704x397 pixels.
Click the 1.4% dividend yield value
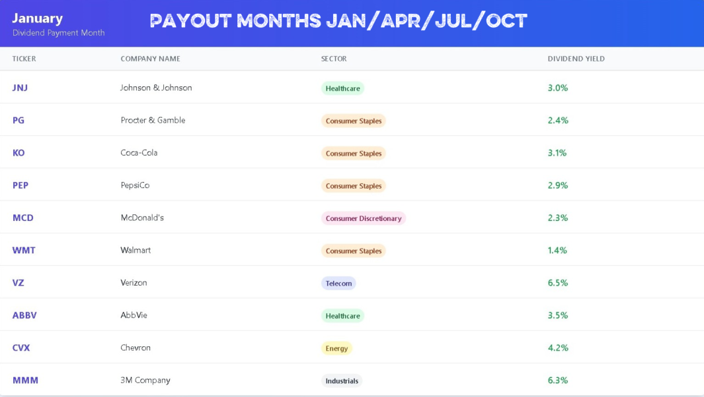[x=557, y=250]
